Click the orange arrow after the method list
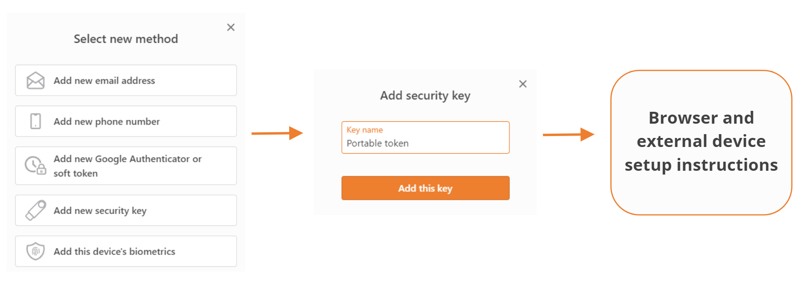Image resolution: width=799 pixels, height=283 pixels. click(277, 133)
